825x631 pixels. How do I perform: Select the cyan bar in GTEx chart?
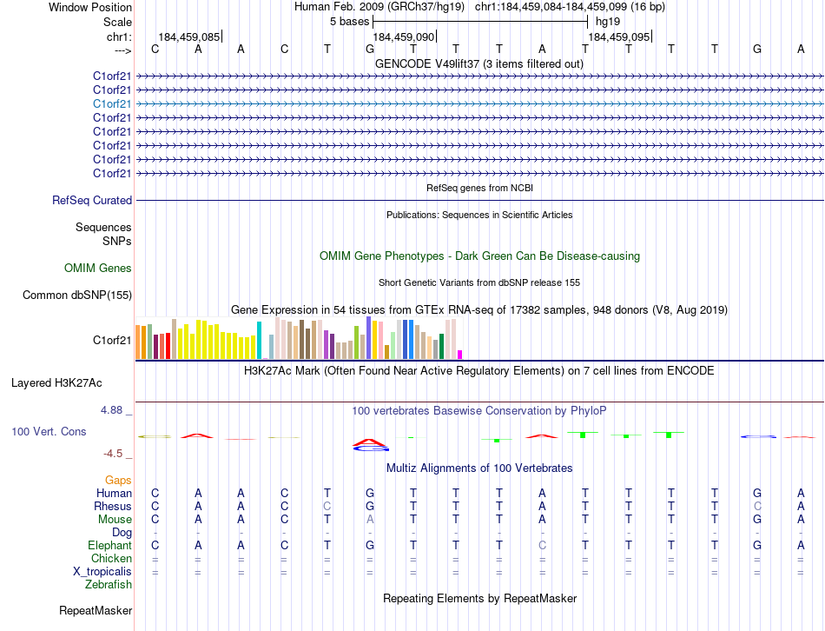click(259, 340)
